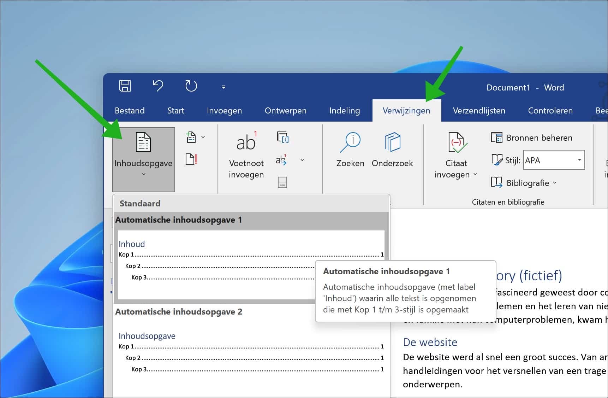
Task: Expand the Bibliografie chevron
Action: (x=555, y=183)
